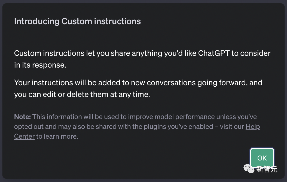Click "Custom instructions" at the first paragraph start
The image size is (287, 182).
(x=49, y=53)
